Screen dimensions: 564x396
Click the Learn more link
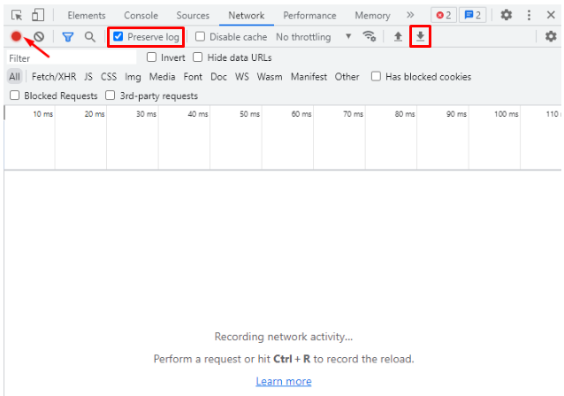tap(283, 381)
